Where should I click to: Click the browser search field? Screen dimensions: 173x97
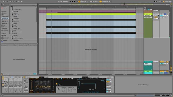pos(20,4)
